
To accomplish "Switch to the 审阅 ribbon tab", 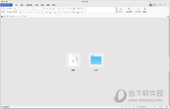I will (x=42, y=5).
